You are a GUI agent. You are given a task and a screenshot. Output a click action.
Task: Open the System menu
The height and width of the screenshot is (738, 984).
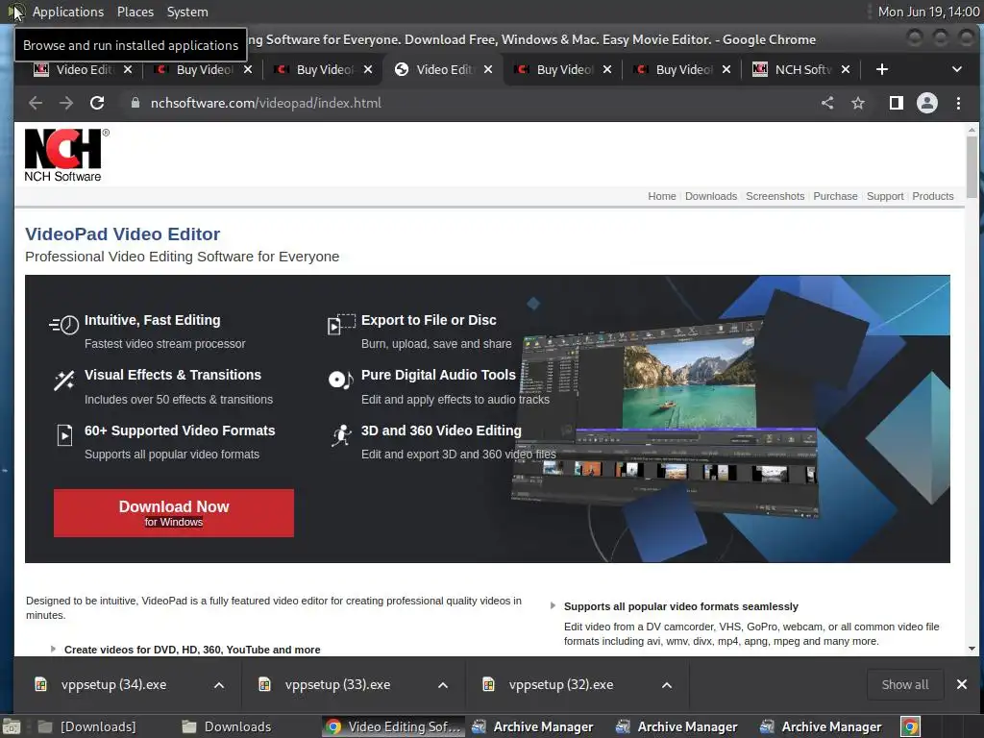pyautogui.click(x=187, y=12)
